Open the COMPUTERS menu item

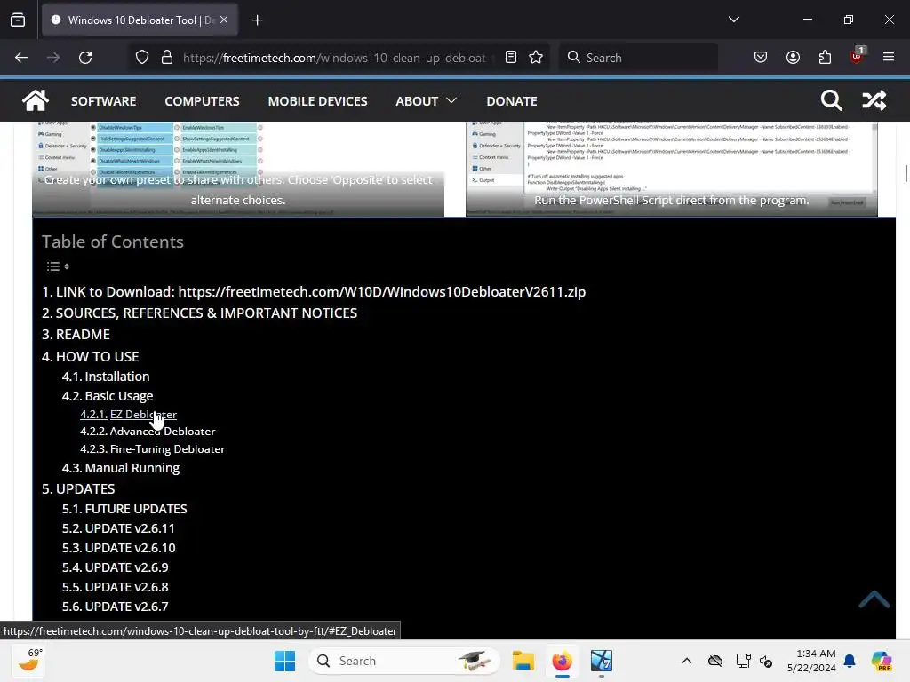coord(202,101)
